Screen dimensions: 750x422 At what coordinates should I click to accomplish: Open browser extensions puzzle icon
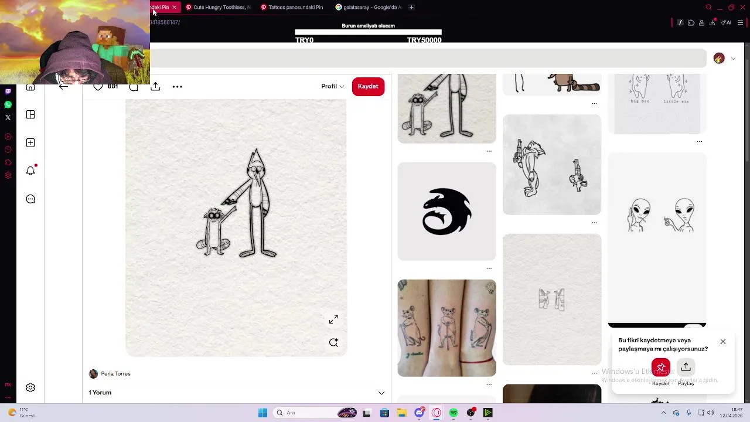tap(691, 23)
